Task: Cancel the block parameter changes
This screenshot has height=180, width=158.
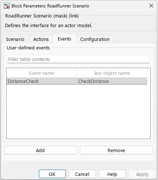Action: point(82,174)
